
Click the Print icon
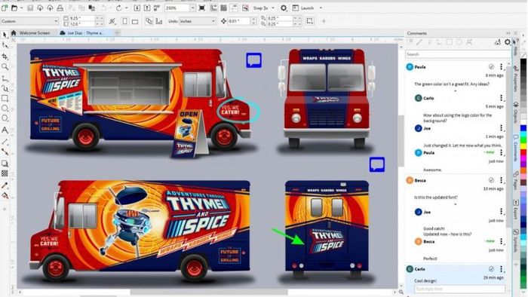click(x=60, y=8)
